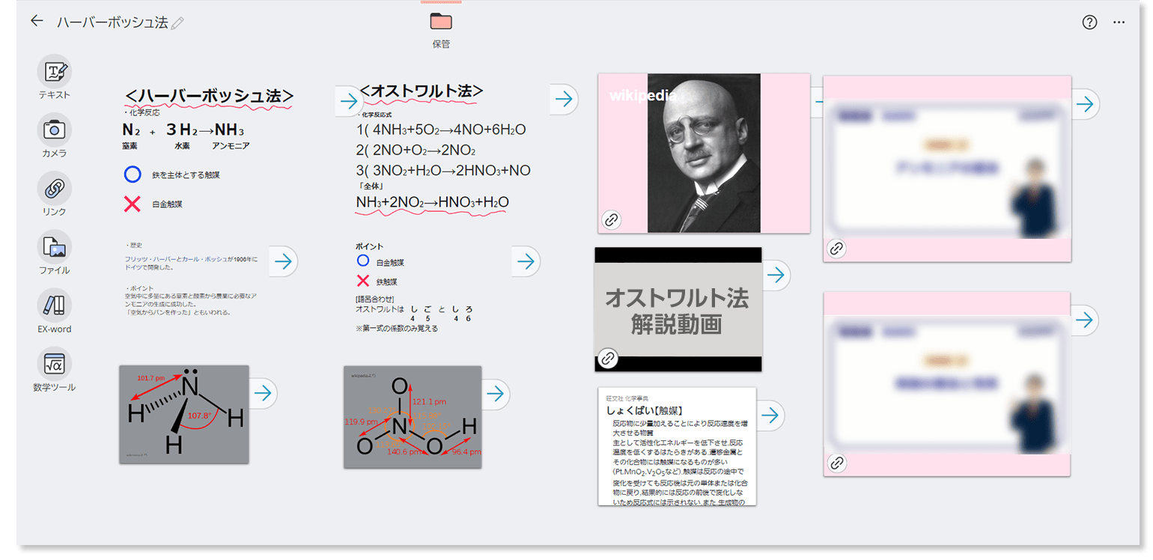This screenshot has height=560, width=1153.
Task: Click link icon on upper blurred video card
Action: pyautogui.click(x=836, y=249)
